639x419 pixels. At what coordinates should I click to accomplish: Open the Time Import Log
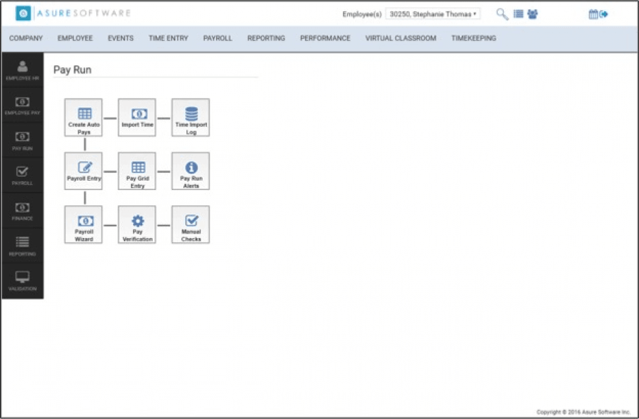tap(190, 117)
